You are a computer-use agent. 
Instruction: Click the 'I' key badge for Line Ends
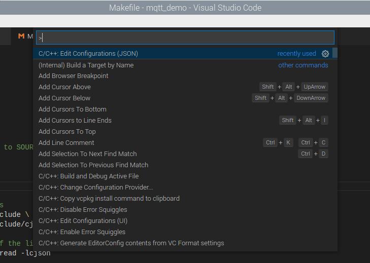click(324, 120)
